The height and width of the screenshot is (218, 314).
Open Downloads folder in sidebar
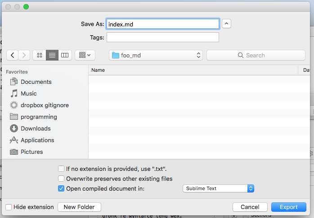click(x=35, y=128)
